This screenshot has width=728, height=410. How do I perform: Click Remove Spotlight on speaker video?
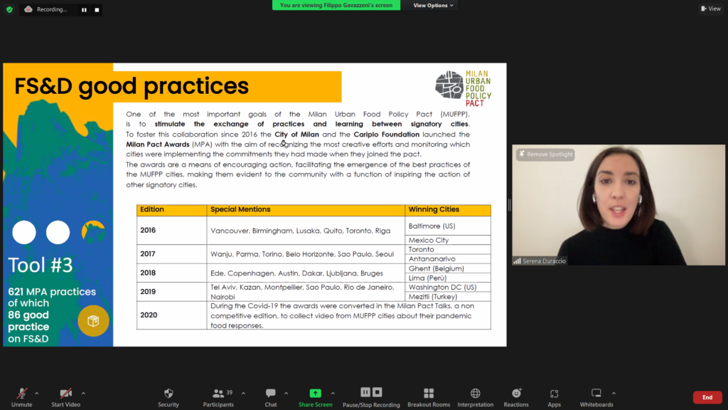pyautogui.click(x=545, y=154)
